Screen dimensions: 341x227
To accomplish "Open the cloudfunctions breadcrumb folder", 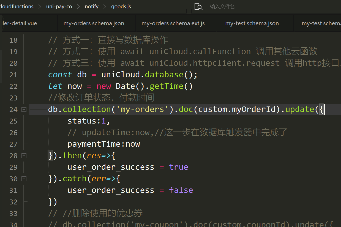I will click(17, 7).
